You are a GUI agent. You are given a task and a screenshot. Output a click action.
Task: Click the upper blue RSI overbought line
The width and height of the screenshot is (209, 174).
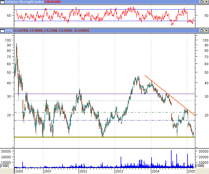pos(105,10)
